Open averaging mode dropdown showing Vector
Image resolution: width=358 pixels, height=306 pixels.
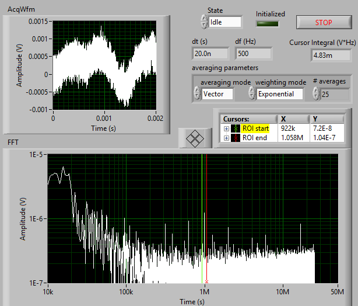(217, 93)
